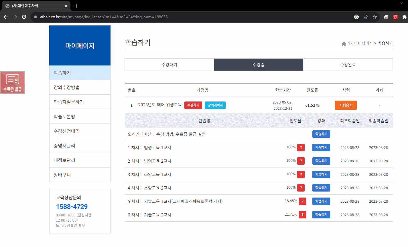This screenshot has height=247, width=408.
Task: Open 수강신청내역 in the sidebar
Action: pyautogui.click(x=80, y=131)
